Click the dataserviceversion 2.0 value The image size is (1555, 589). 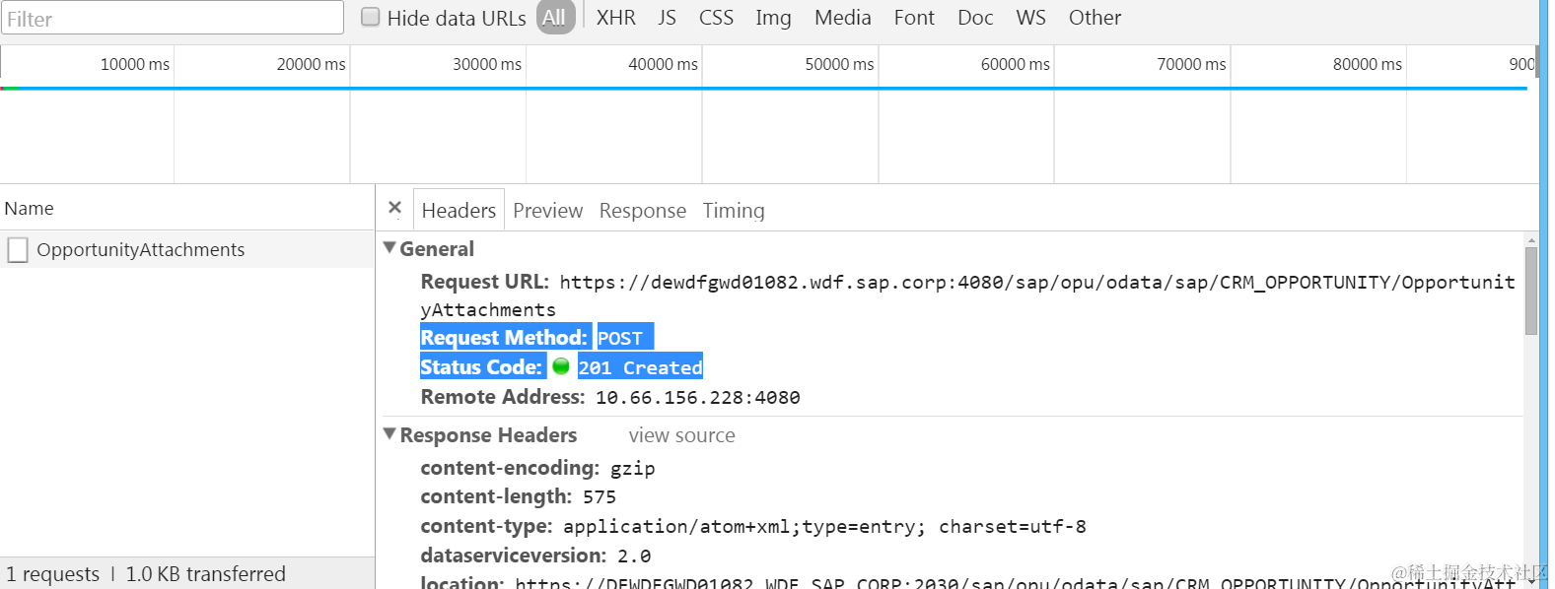[634, 556]
